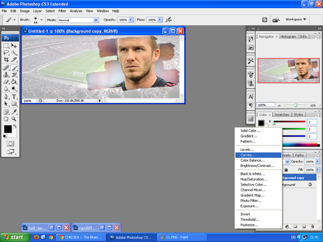This screenshot has width=323, height=242.
Task: Toggle lock on Background layer
Action: (x=310, y=184)
